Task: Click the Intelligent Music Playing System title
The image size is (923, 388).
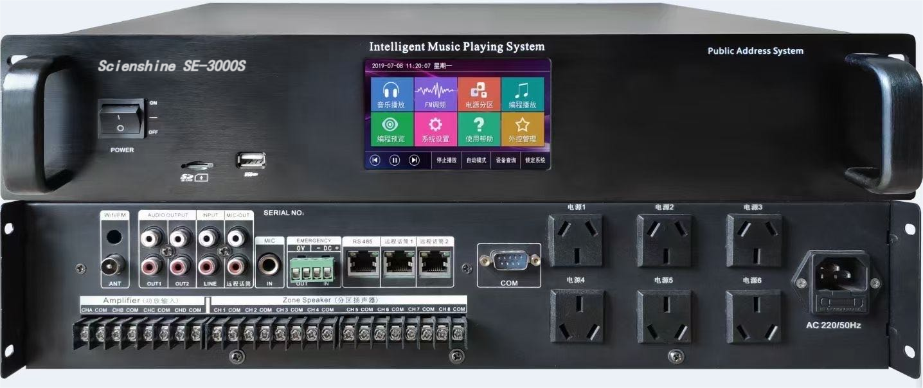Action: coord(457,47)
